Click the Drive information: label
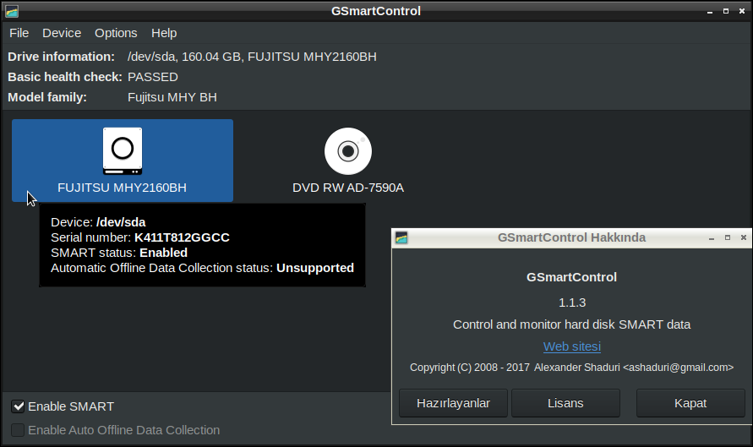This screenshot has height=447, width=753. tap(61, 57)
